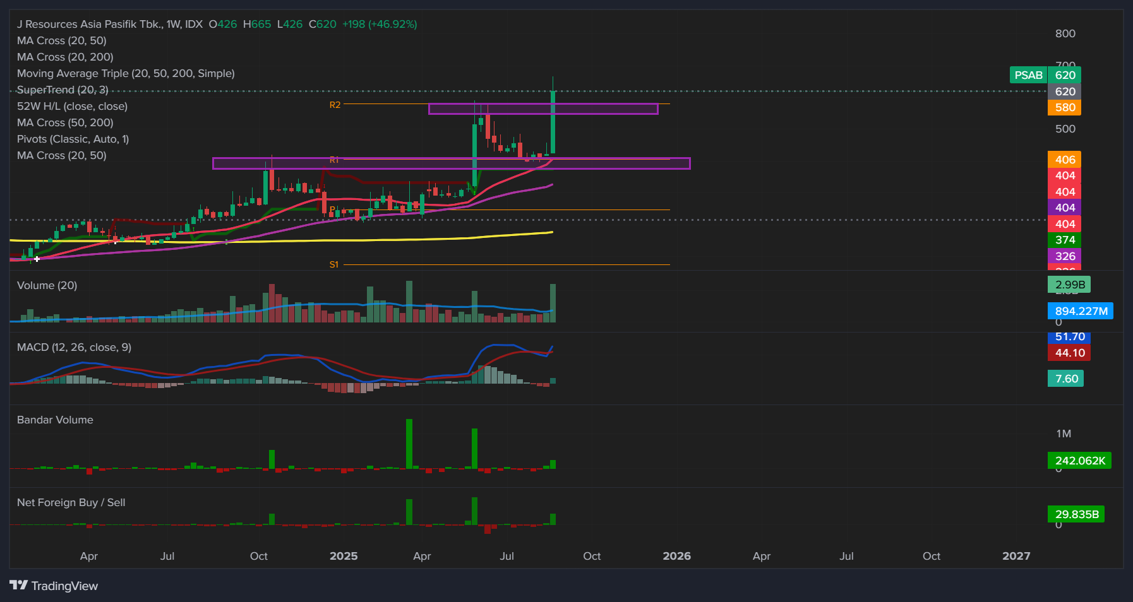Viewport: 1133px width, 602px height.
Task: Click the blue 51.70 MACD value
Action: [x=1069, y=337]
